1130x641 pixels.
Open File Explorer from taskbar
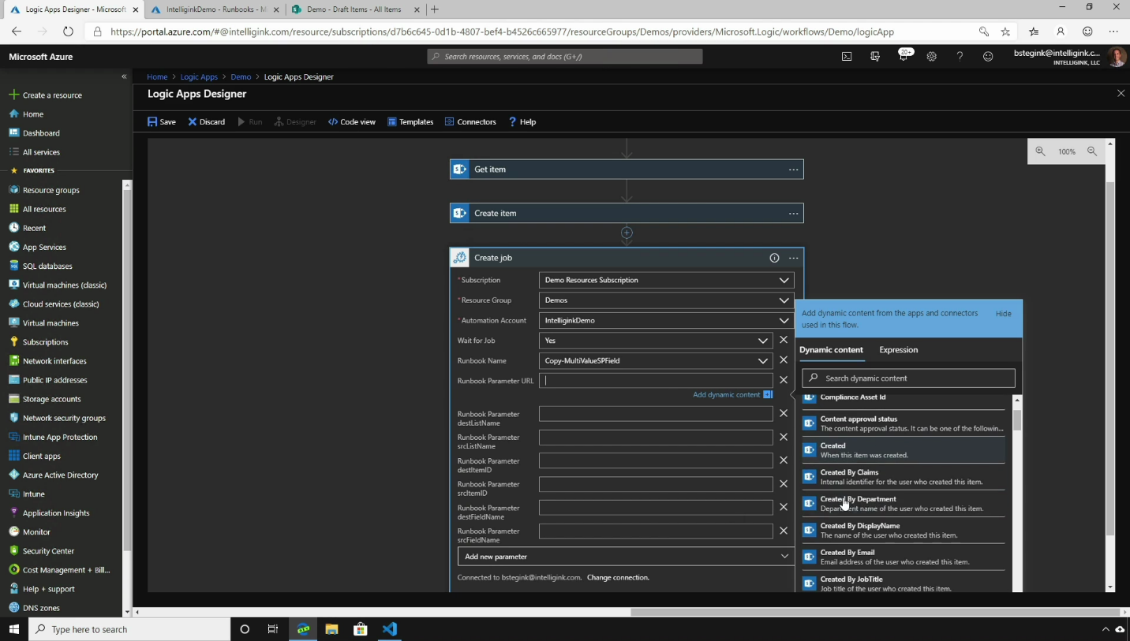pyautogui.click(x=331, y=629)
